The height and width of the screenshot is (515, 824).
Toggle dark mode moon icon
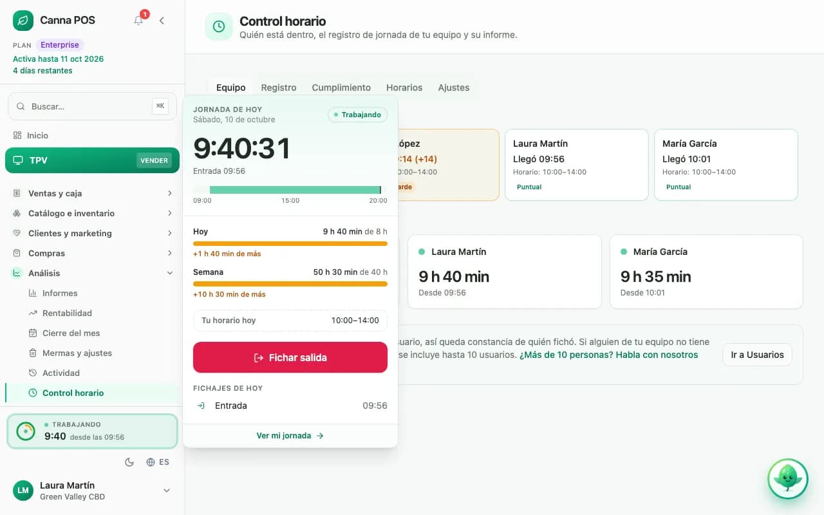(x=129, y=462)
